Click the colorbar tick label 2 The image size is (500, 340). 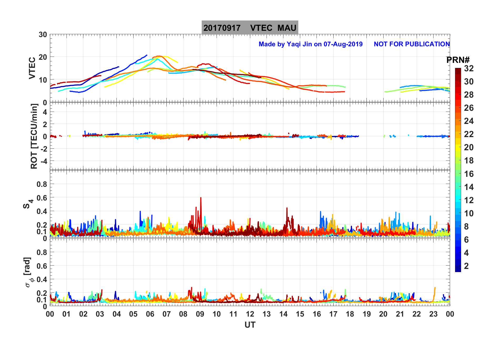pyautogui.click(x=466, y=266)
